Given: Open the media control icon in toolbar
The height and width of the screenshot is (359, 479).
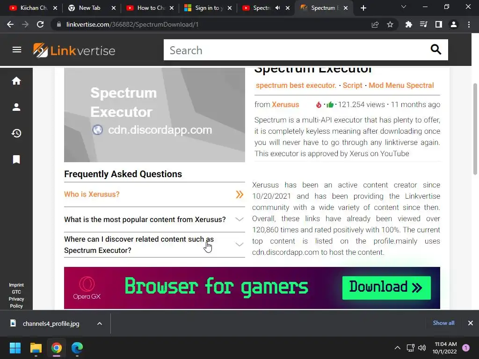Looking at the screenshot, I should [x=423, y=24].
